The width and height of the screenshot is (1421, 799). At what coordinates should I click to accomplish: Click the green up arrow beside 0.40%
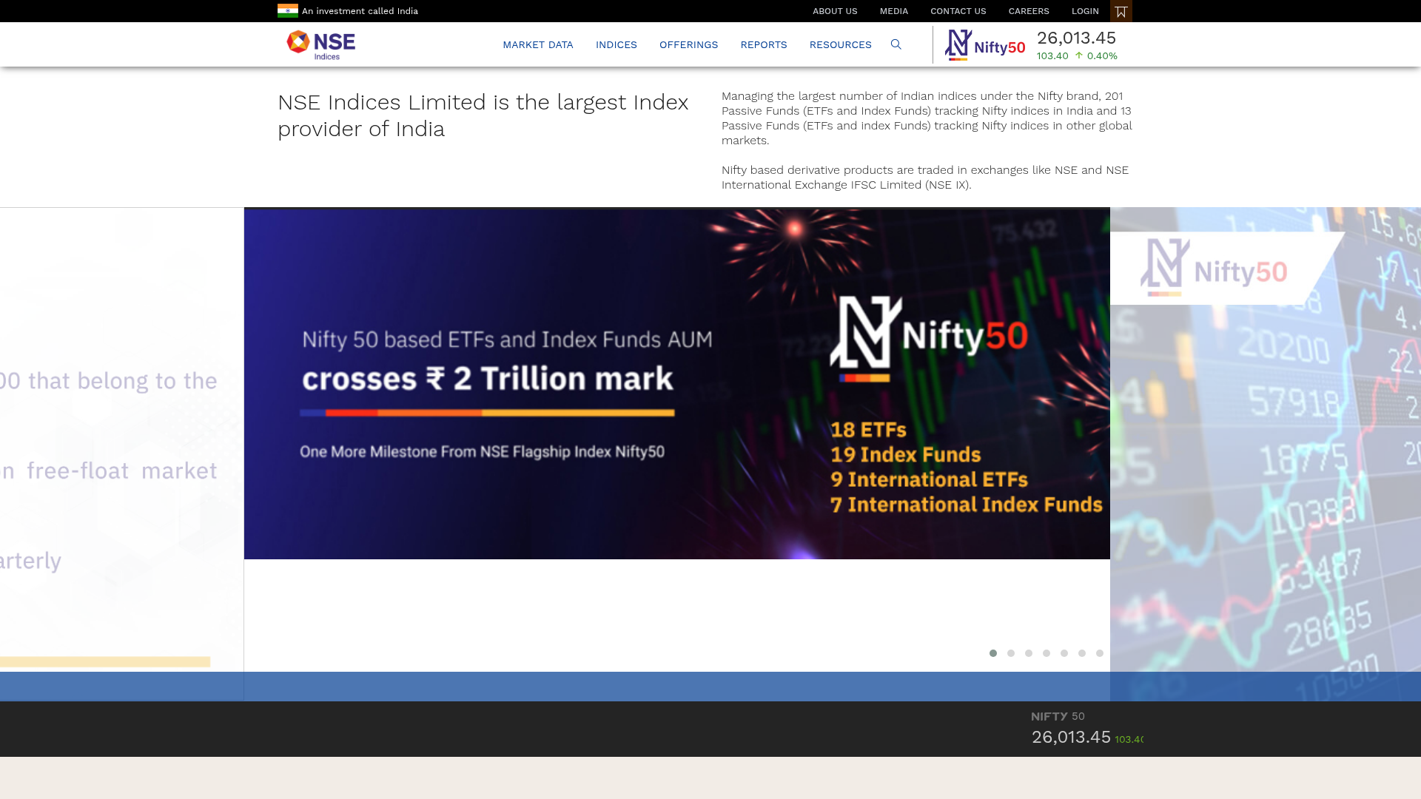point(1078,55)
